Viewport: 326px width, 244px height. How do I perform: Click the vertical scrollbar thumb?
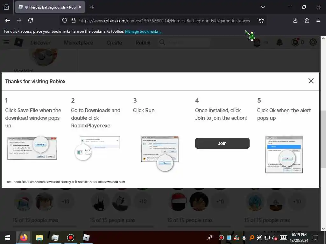click(x=323, y=139)
